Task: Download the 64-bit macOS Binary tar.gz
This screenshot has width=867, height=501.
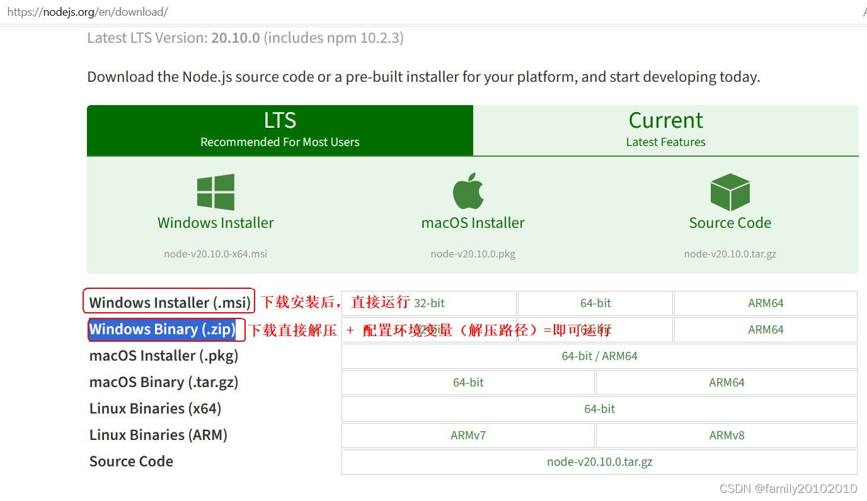Action: 468,382
